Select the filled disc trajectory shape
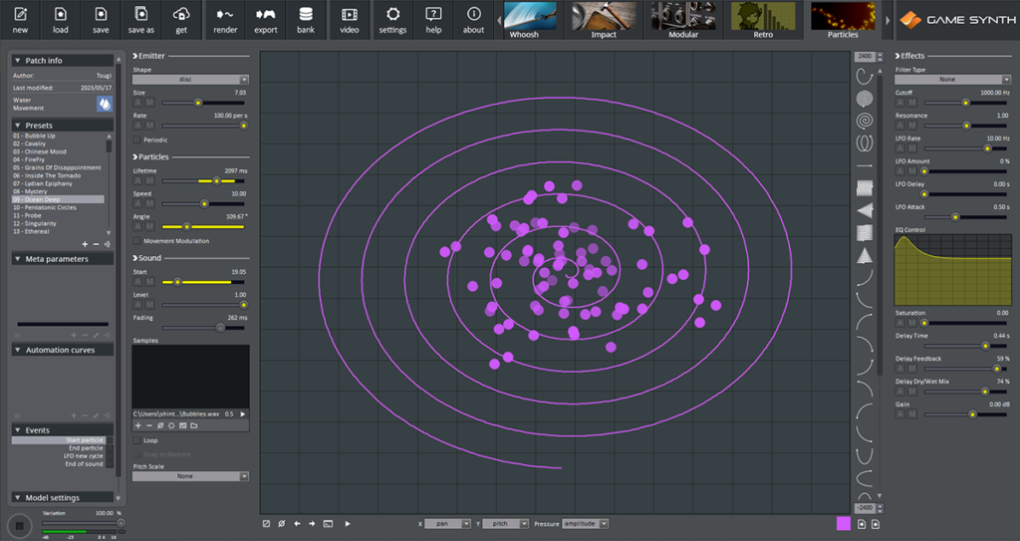 (865, 99)
